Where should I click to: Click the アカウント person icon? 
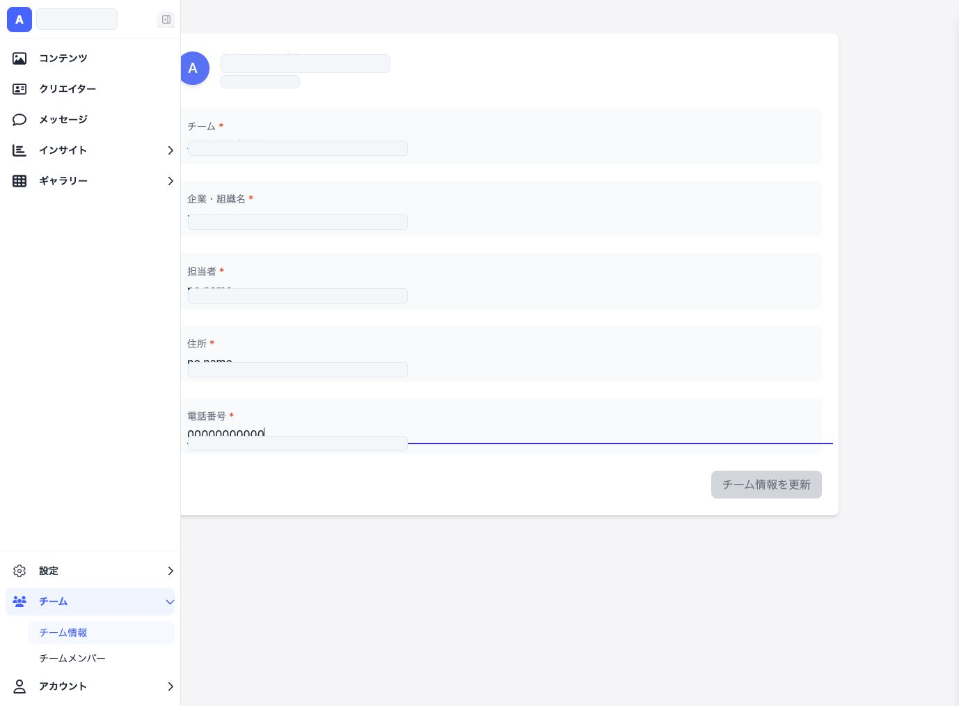click(x=19, y=687)
